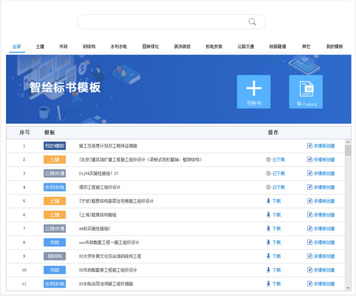Click 下载 link for row 7
Screen dimensions: 356x296
pos(276,229)
